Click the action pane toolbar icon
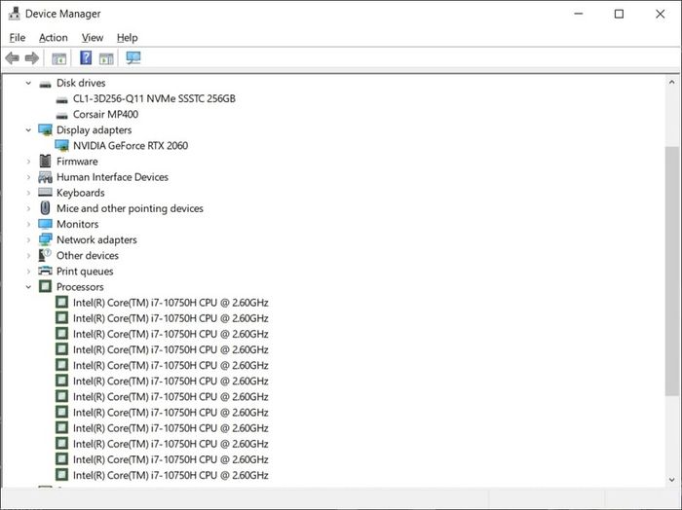Screen dimensions: 682x510 click(106, 58)
